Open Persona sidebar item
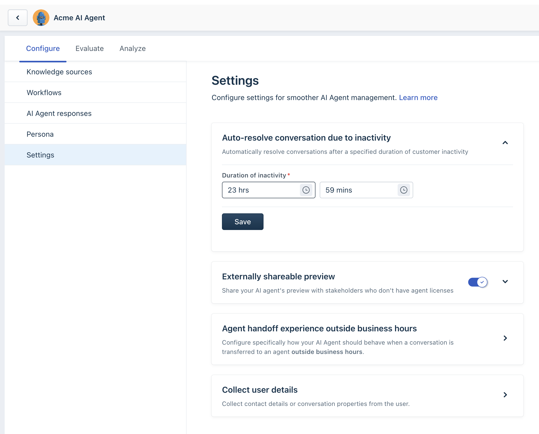The image size is (539, 434). [x=40, y=134]
